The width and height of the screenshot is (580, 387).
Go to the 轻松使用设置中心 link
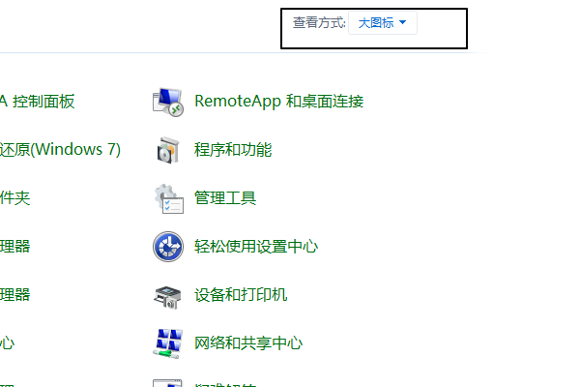tap(256, 247)
